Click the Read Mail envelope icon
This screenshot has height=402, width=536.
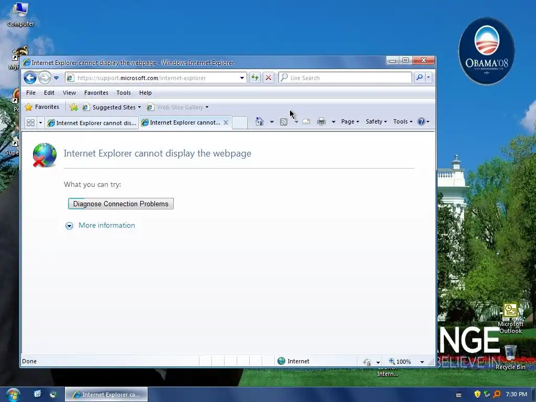click(306, 121)
